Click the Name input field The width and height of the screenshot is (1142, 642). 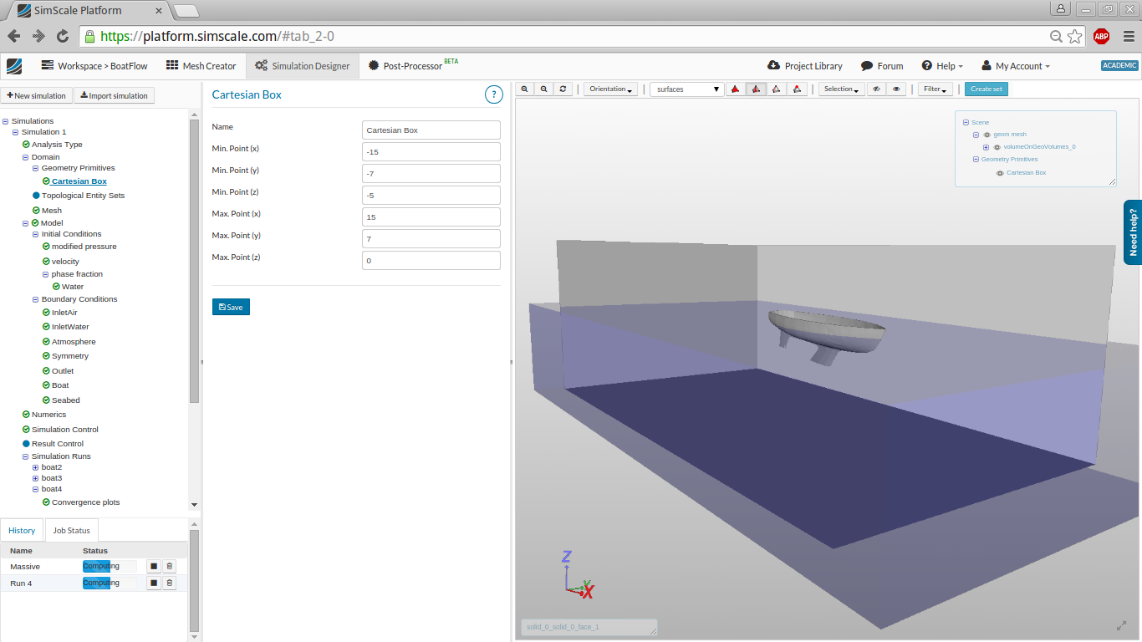[431, 130]
